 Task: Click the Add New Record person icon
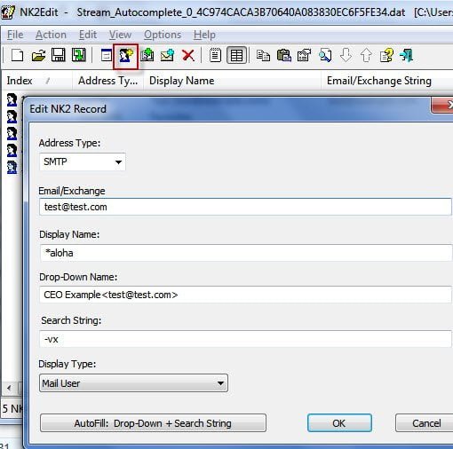point(126,56)
